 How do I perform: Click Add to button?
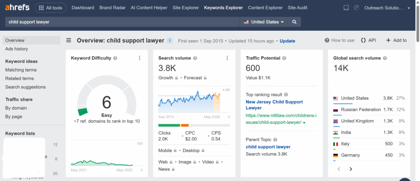[x=396, y=40]
